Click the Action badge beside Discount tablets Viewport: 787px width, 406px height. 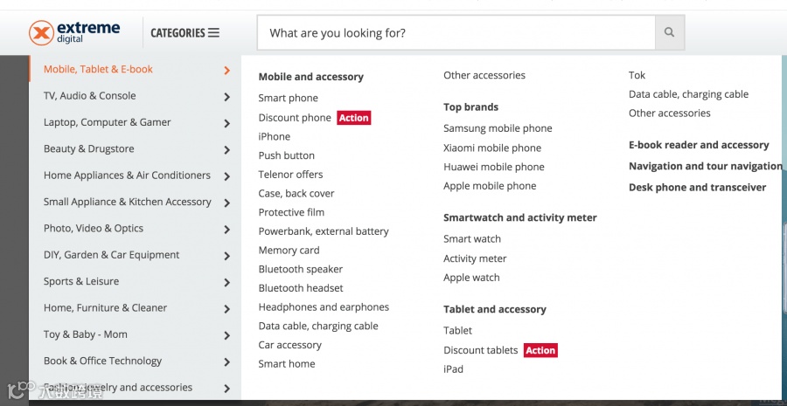click(x=540, y=350)
